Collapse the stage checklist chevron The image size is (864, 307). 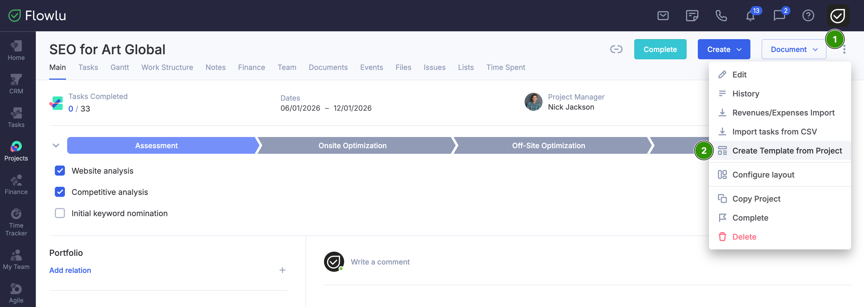[56, 145]
